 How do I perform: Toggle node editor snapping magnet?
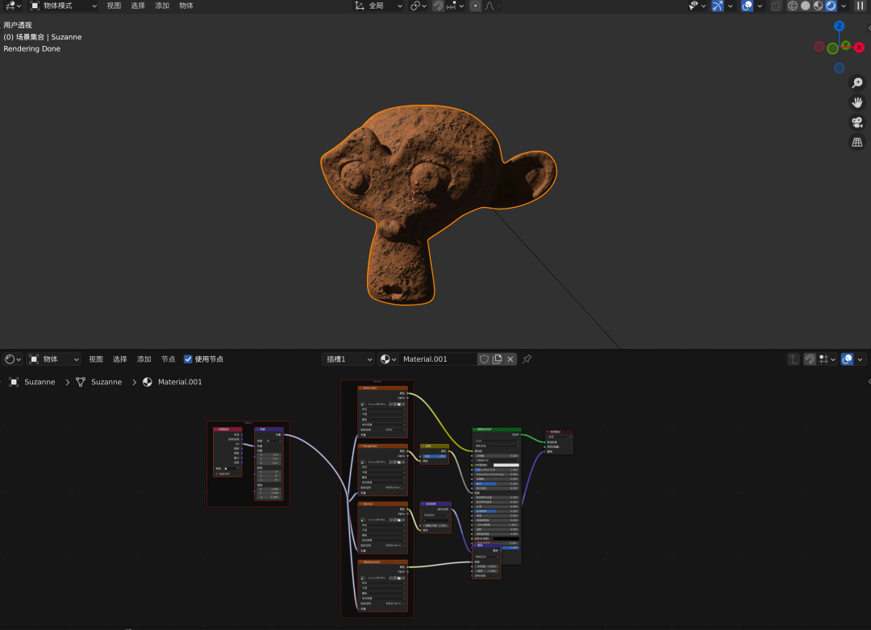click(810, 359)
